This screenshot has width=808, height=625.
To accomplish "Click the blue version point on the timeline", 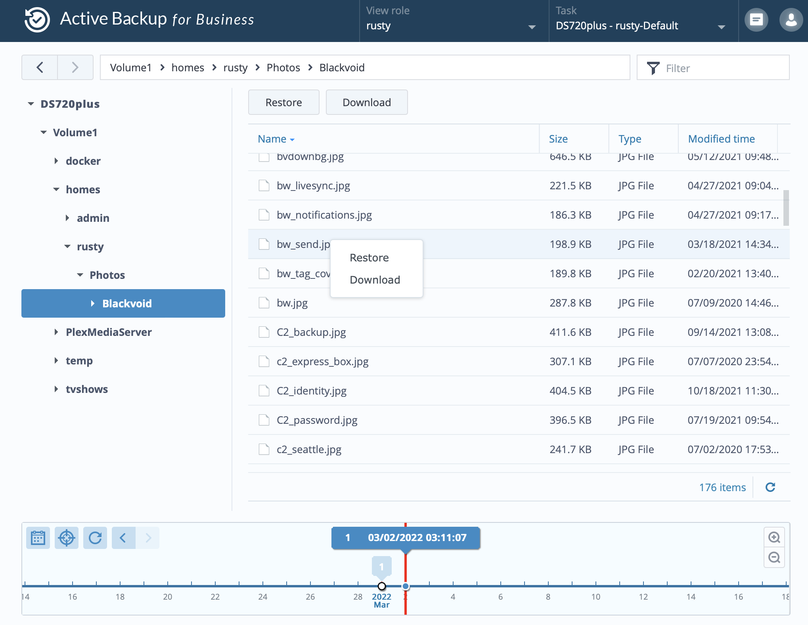I will (x=405, y=586).
